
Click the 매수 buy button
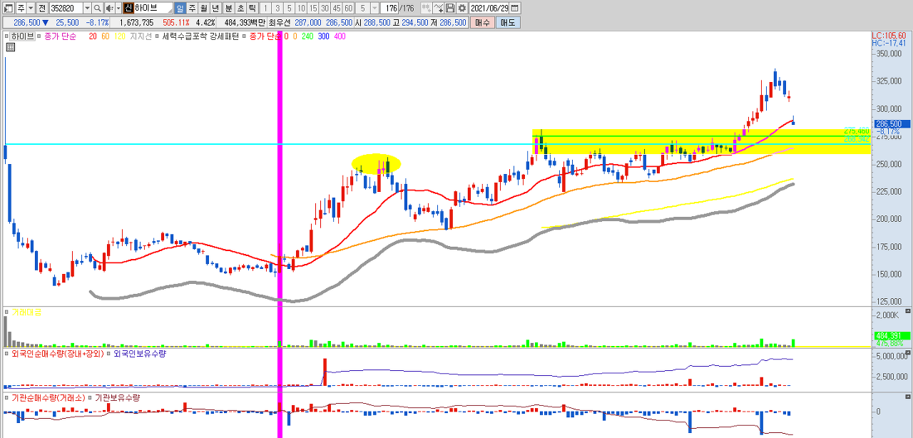481,23
